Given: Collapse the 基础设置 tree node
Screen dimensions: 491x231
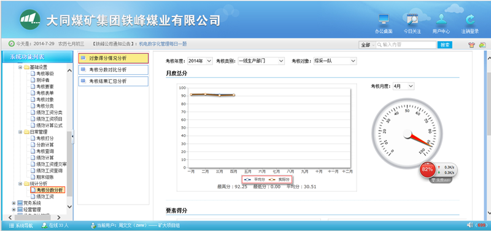Looking at the screenshot, I should coord(20,67).
